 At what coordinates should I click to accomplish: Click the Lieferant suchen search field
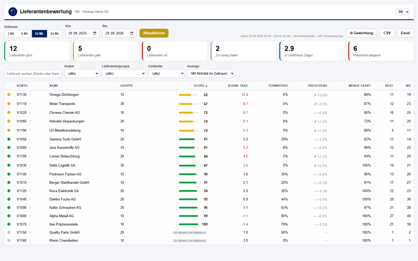33,74
